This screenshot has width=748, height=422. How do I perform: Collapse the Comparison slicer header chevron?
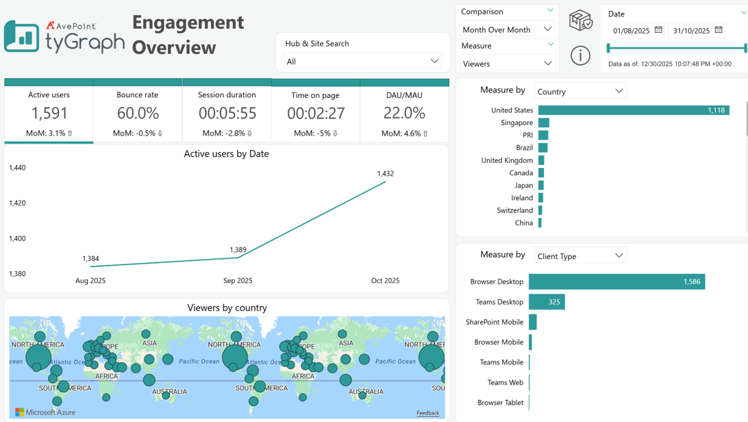551,10
